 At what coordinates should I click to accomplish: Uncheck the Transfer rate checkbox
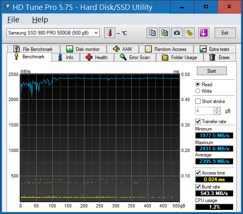click(x=198, y=122)
